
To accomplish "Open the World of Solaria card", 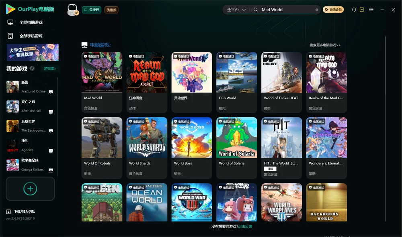I will 237,148.
